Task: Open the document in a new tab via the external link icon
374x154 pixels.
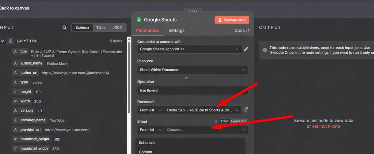Action: coord(245,109)
